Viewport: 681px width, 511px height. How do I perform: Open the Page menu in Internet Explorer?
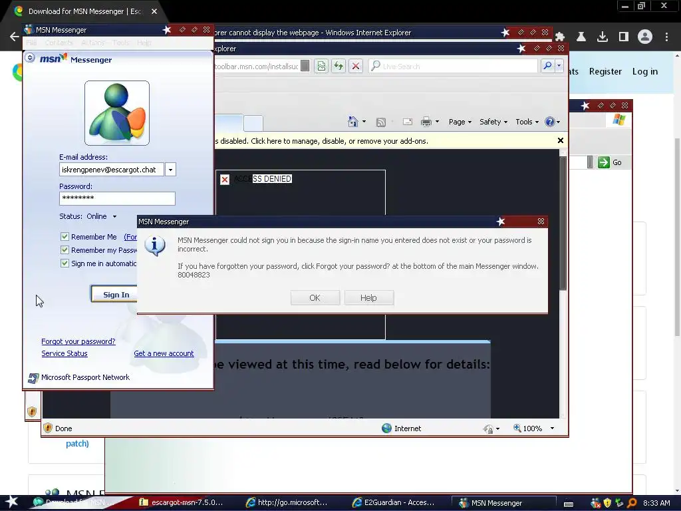pos(460,122)
